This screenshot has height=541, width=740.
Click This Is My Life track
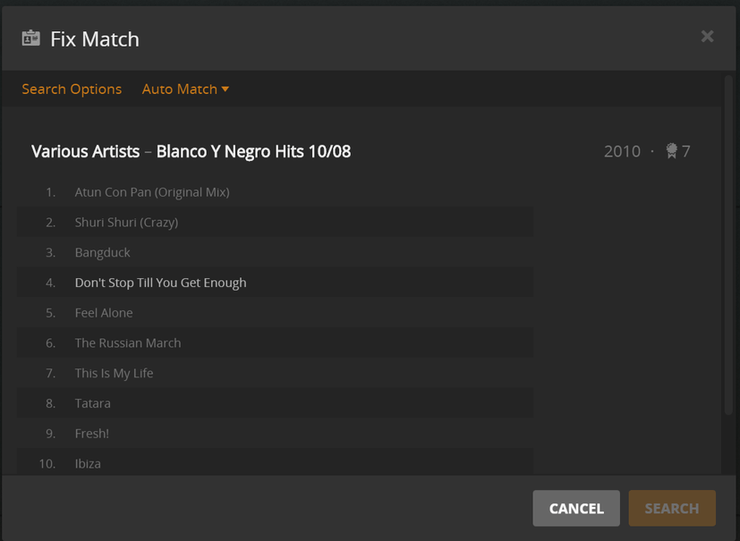tap(114, 373)
